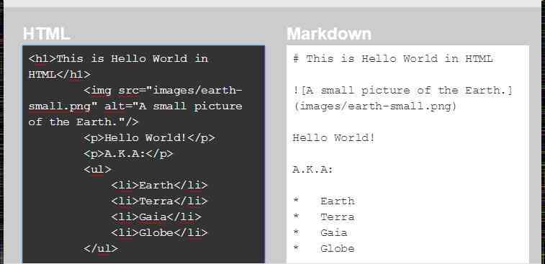
Task: Click the Globe bullet in Markdown output
Action: [324, 248]
